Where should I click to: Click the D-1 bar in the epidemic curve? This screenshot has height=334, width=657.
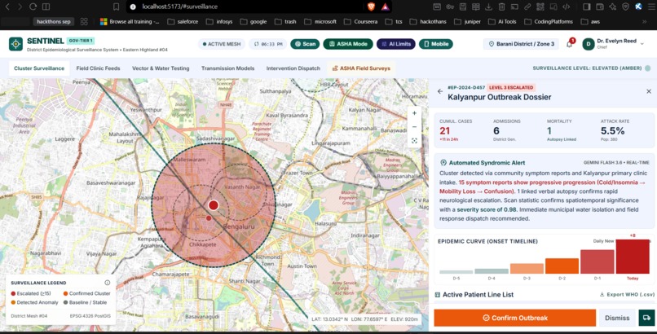[597, 261]
